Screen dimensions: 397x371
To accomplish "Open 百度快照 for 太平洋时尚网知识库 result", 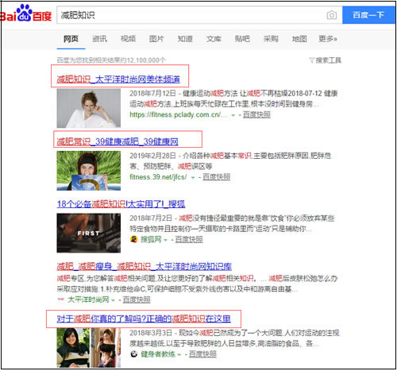I will (137, 300).
